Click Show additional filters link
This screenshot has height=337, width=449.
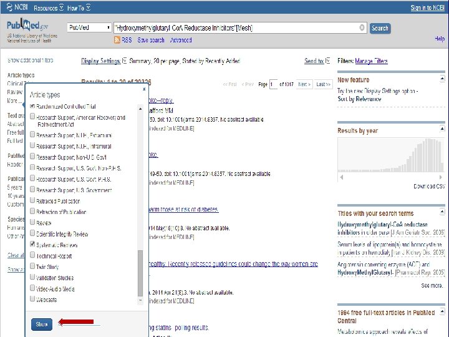(31, 60)
